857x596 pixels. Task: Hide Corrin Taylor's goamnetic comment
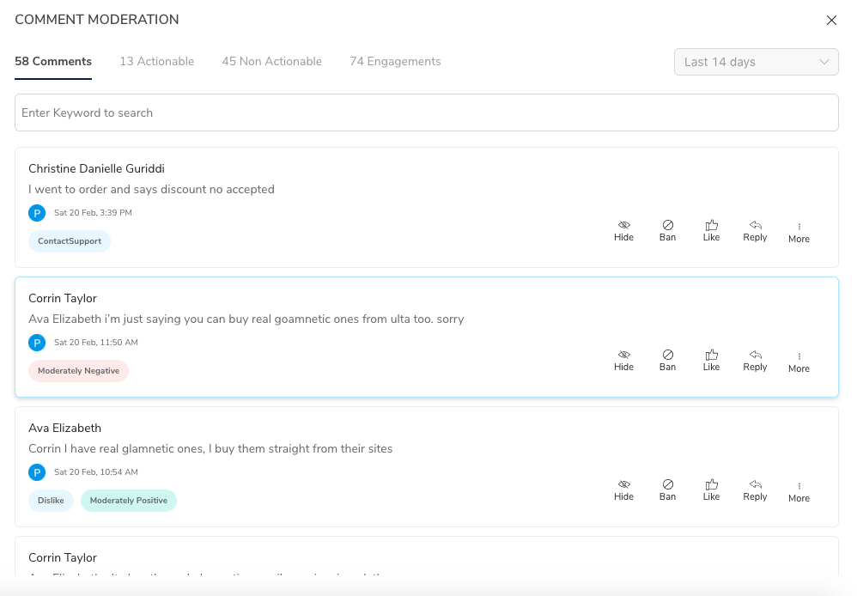pyautogui.click(x=623, y=361)
